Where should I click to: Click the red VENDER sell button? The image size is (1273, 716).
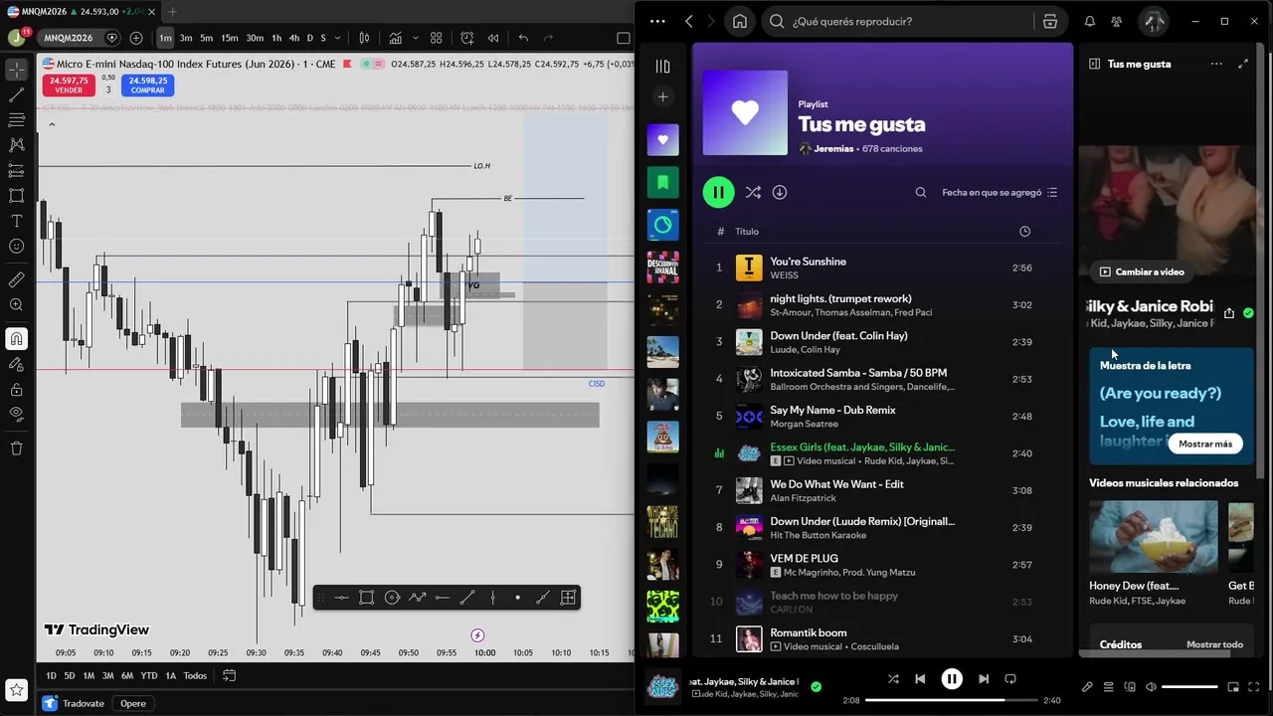69,86
